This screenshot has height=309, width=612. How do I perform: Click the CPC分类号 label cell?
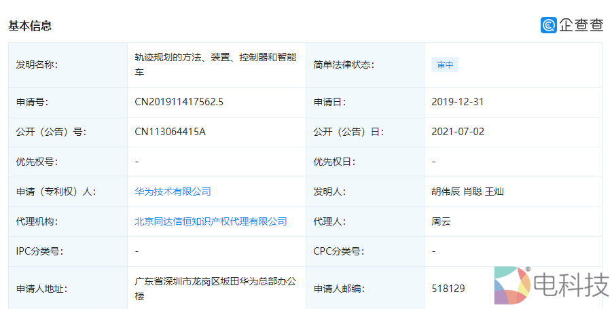365,252
